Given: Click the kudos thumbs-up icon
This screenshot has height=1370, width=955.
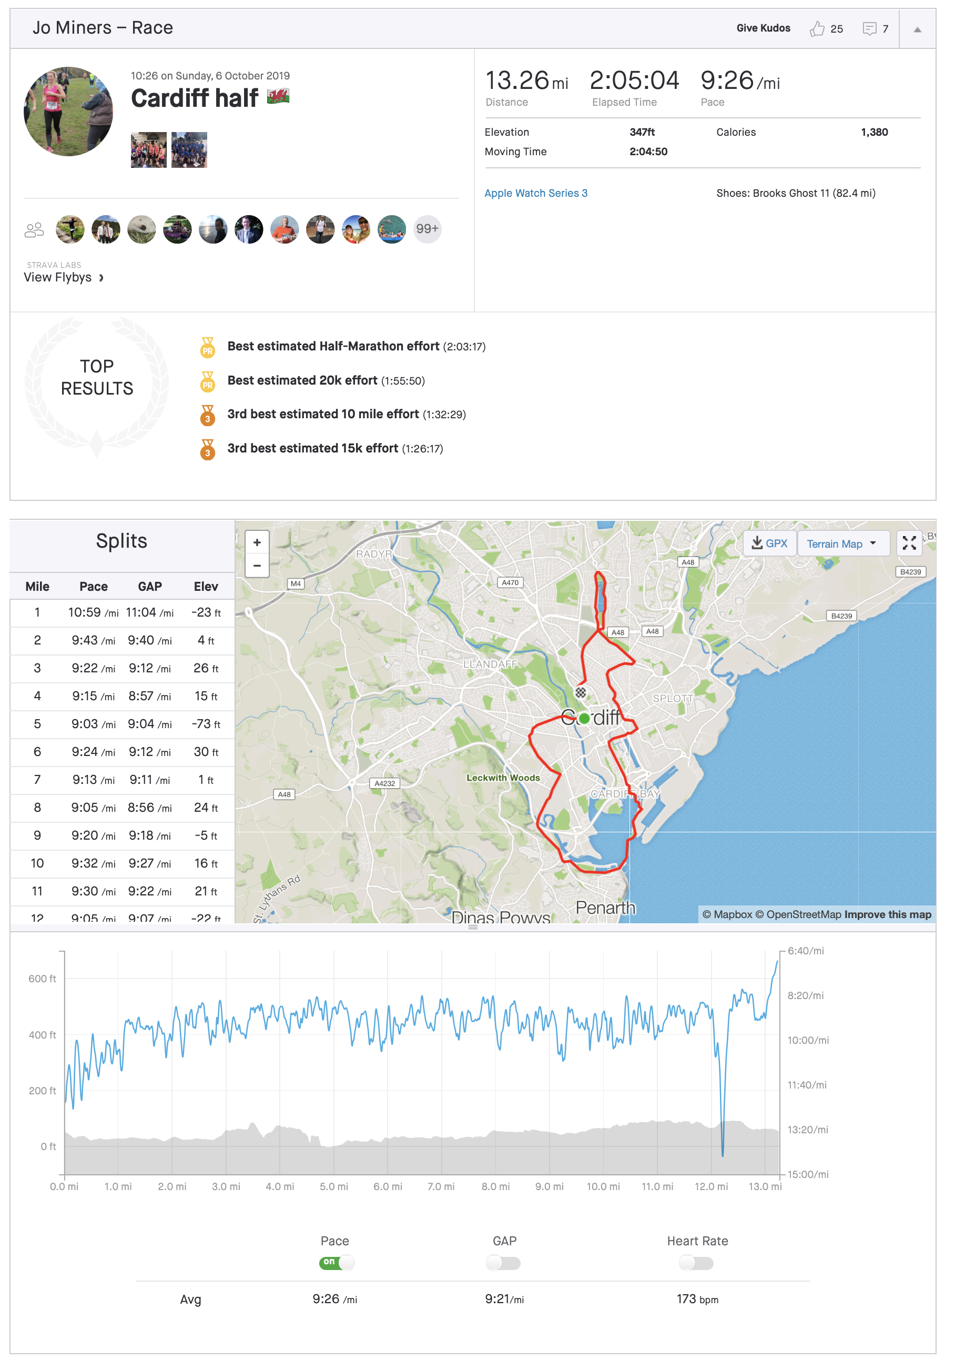Looking at the screenshot, I should (817, 28).
